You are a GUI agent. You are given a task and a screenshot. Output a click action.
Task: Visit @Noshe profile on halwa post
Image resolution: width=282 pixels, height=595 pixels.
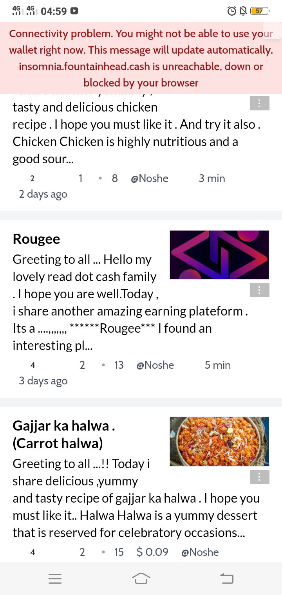point(200,552)
